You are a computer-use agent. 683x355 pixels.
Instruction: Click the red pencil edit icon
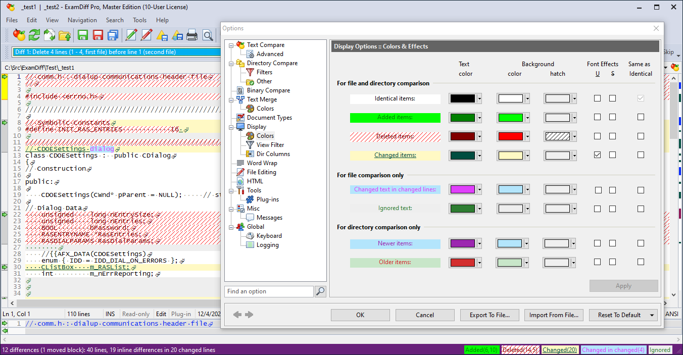(147, 35)
